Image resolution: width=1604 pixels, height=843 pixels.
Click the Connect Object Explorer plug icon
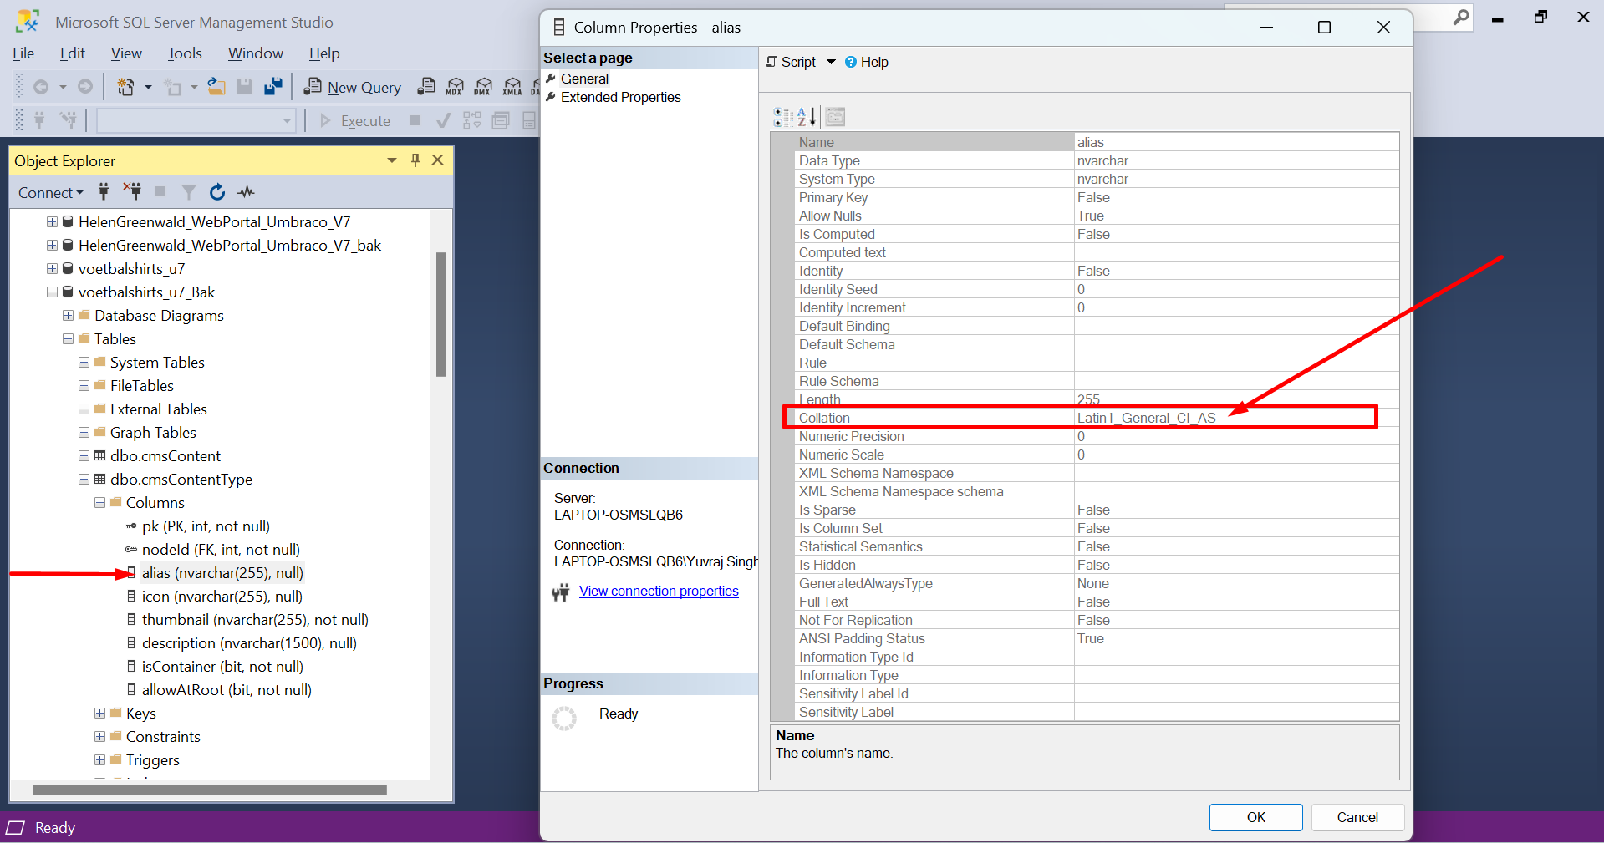[x=104, y=192]
